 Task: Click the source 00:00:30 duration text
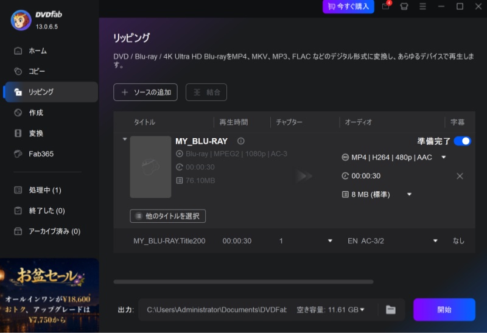[x=200, y=167]
